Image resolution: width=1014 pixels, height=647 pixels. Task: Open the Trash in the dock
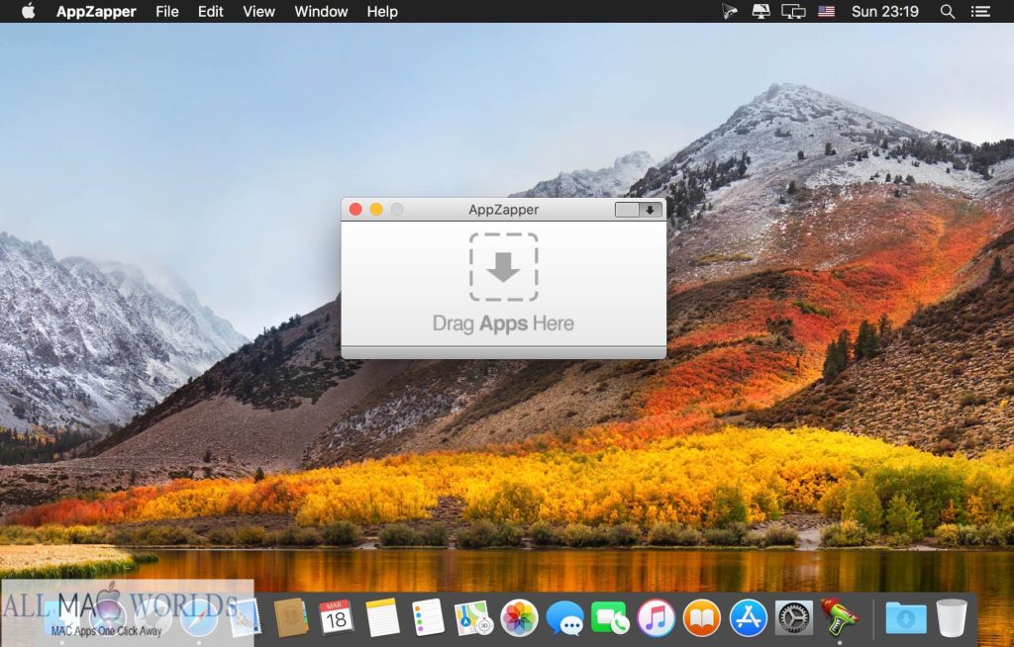[952, 618]
